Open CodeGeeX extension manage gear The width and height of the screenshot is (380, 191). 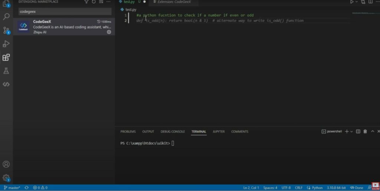109,32
